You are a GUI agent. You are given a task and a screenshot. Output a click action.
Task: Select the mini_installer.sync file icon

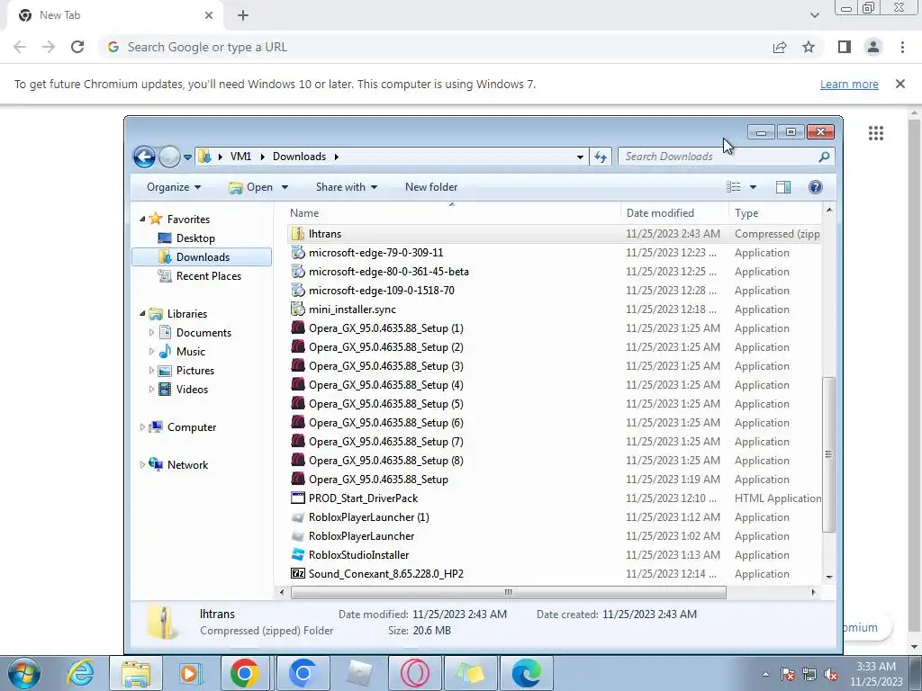click(x=298, y=310)
